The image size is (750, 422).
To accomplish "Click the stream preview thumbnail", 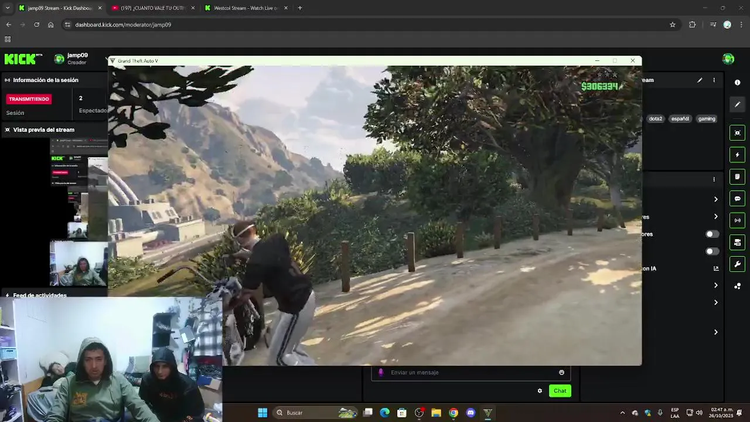I will click(79, 212).
